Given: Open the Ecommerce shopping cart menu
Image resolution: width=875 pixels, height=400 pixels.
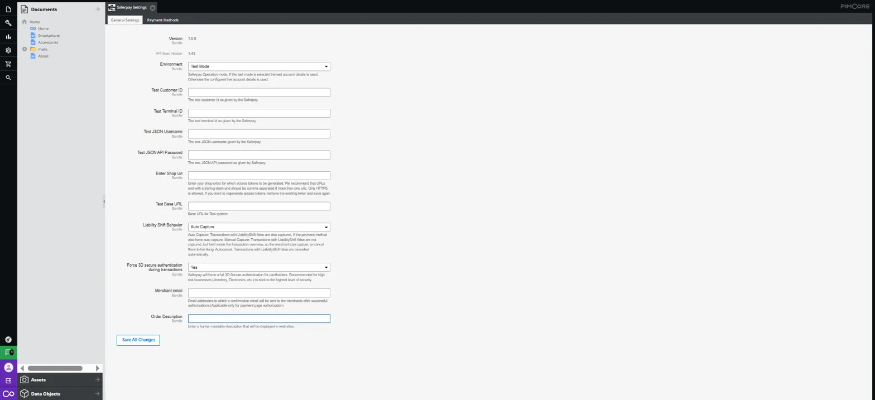Looking at the screenshot, I should pos(8,64).
